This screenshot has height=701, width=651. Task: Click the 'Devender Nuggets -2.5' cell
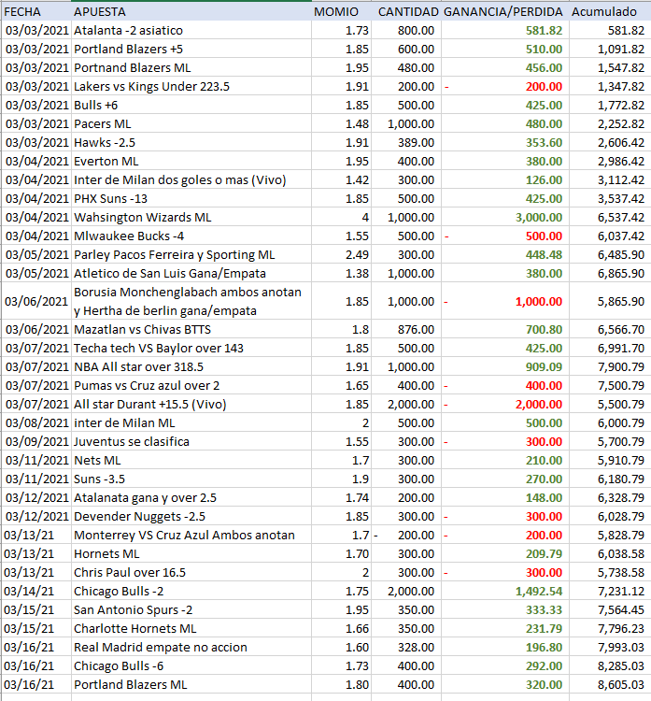[191, 516]
